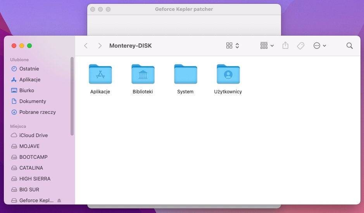Eject the Geforce Kepl... volume
Screen dimensions: 364x213
tap(59, 200)
